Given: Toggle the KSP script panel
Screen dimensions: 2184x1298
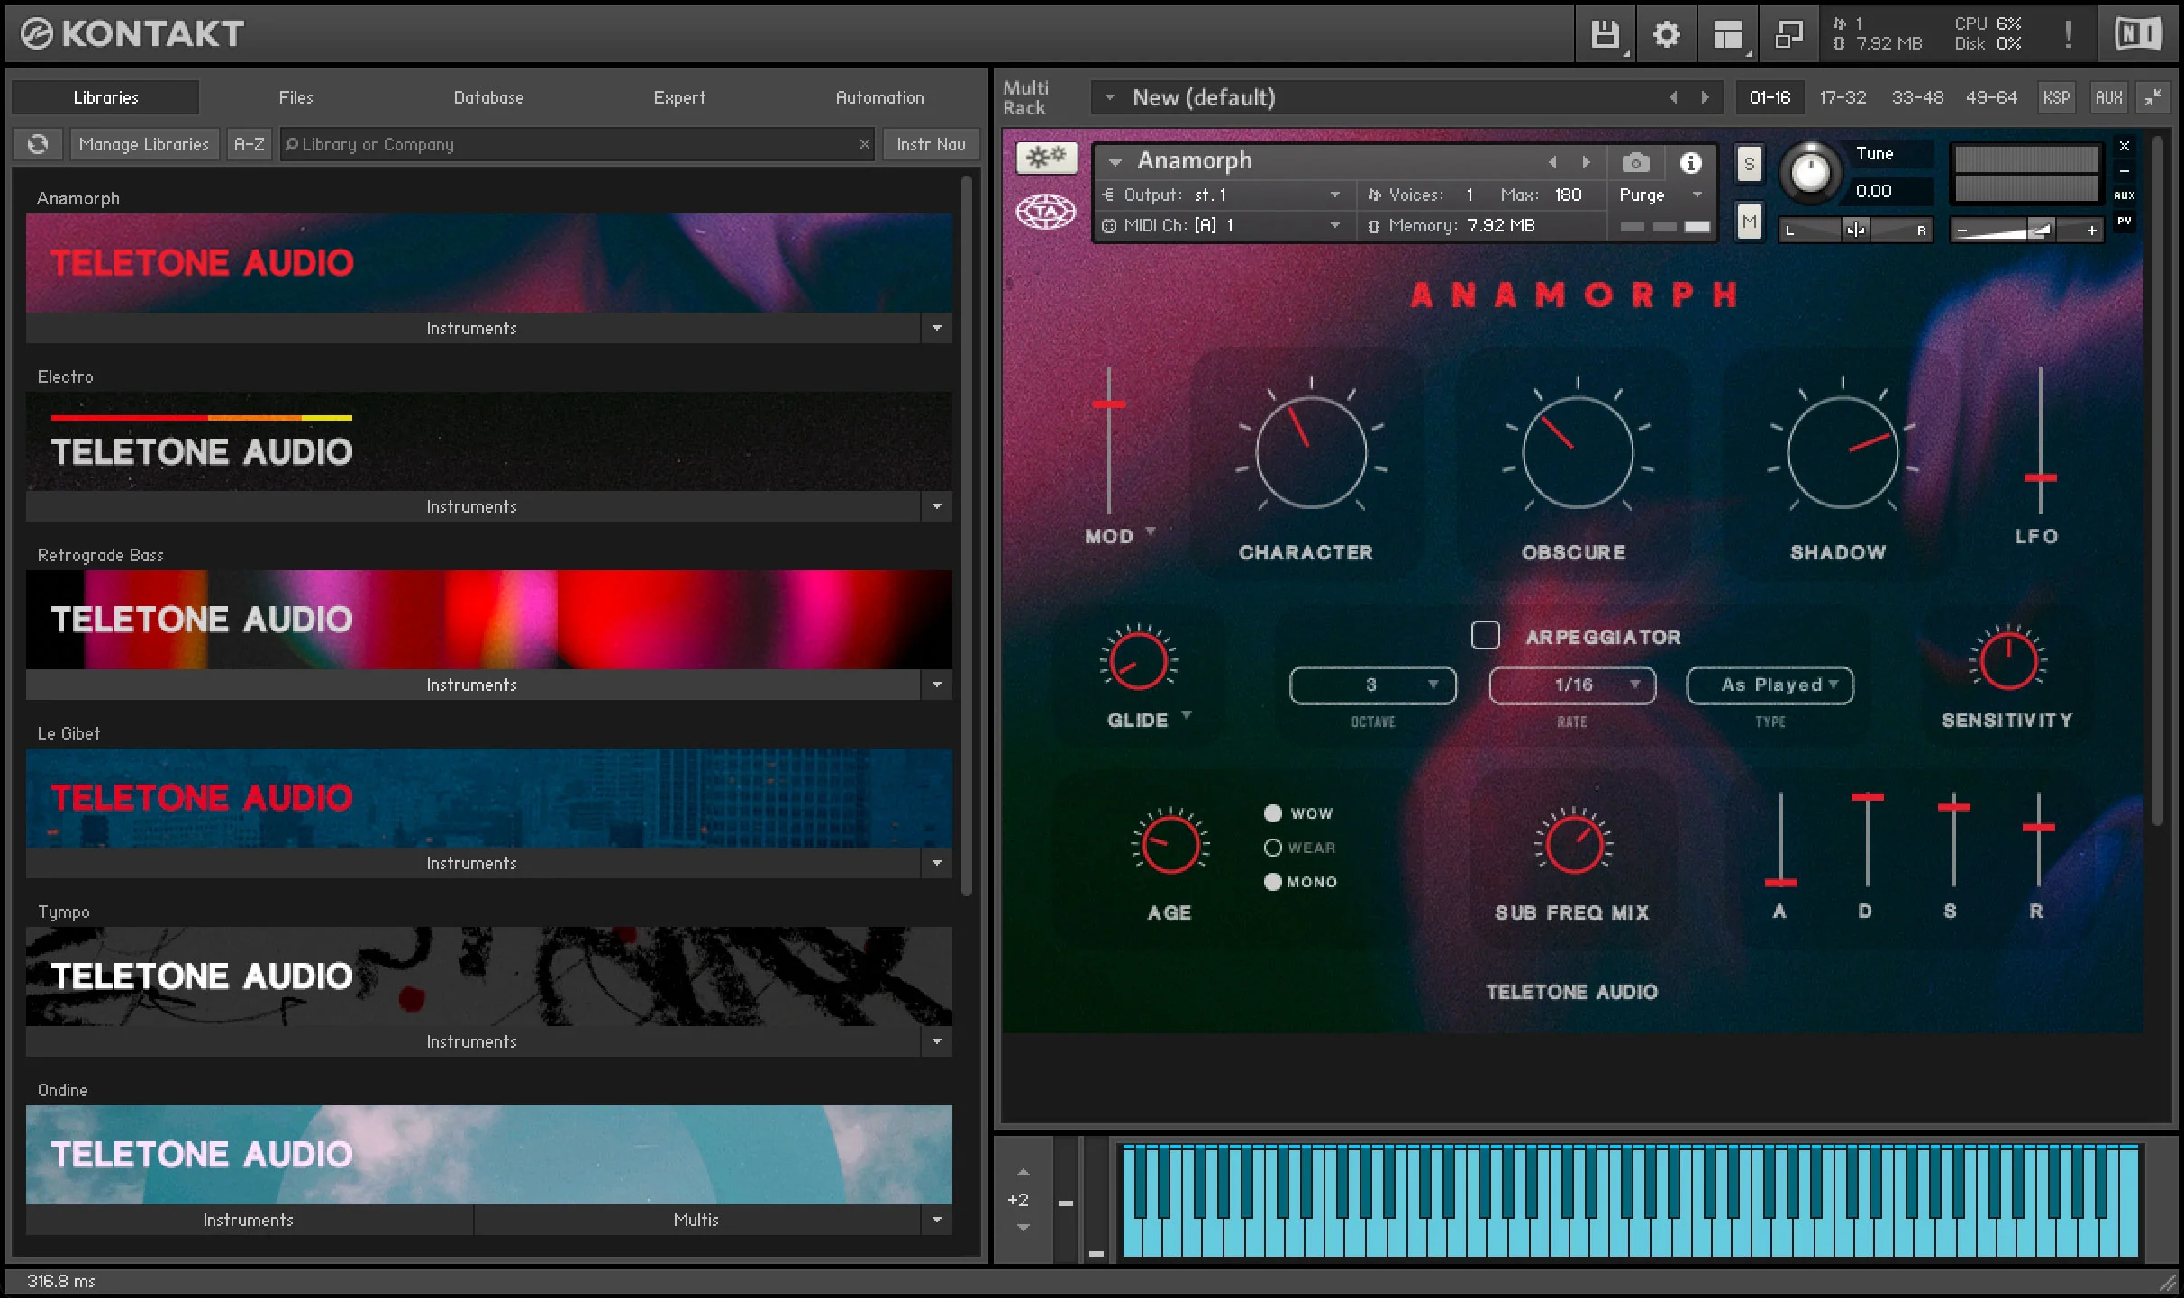Looking at the screenshot, I should (2056, 97).
